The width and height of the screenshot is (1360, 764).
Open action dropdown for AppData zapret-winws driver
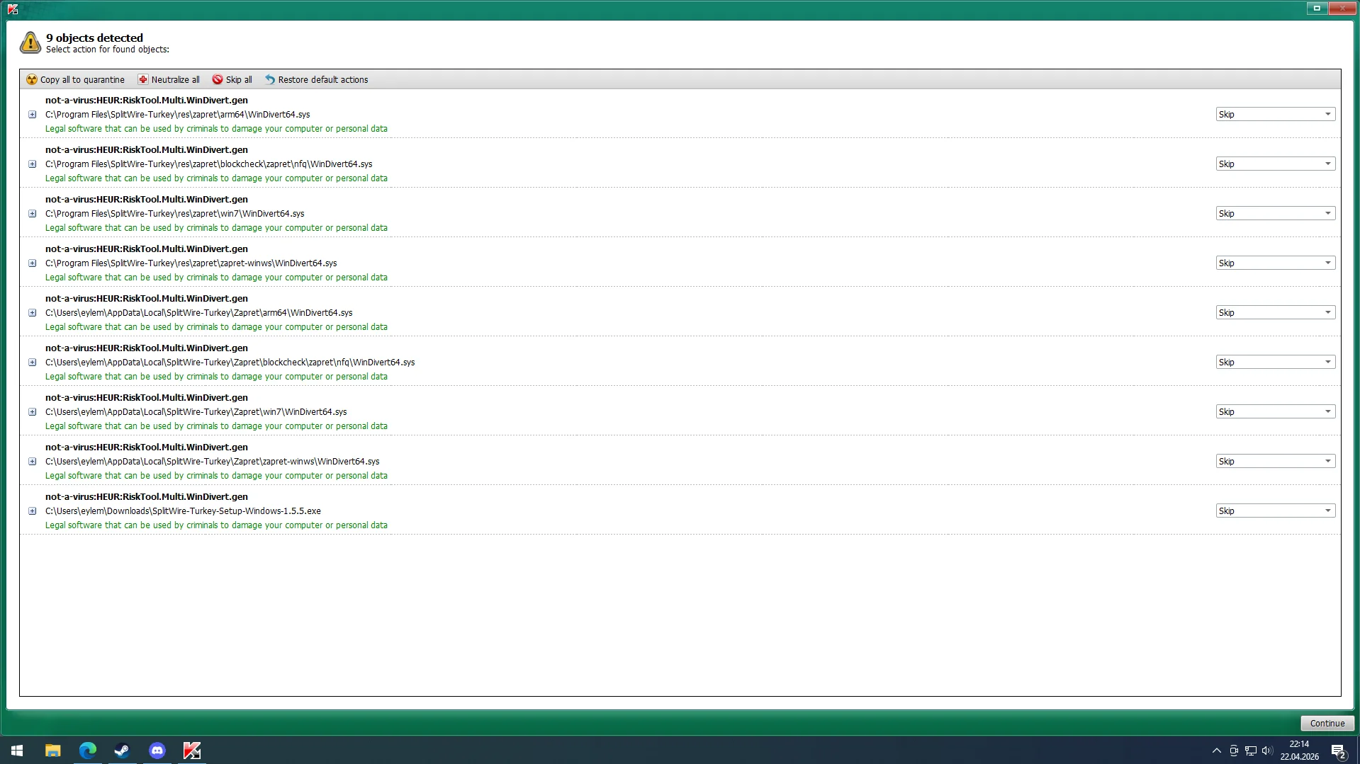1276,461
